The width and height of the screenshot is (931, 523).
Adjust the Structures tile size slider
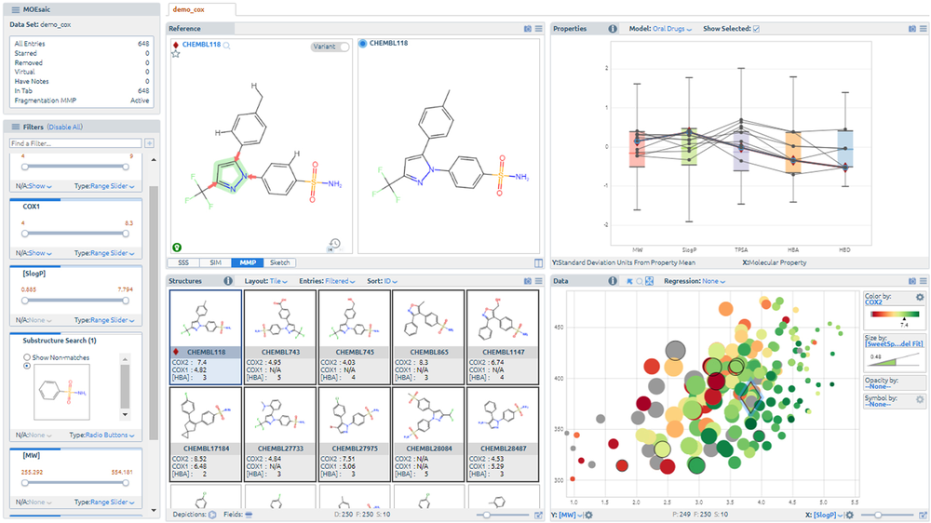coord(487,516)
